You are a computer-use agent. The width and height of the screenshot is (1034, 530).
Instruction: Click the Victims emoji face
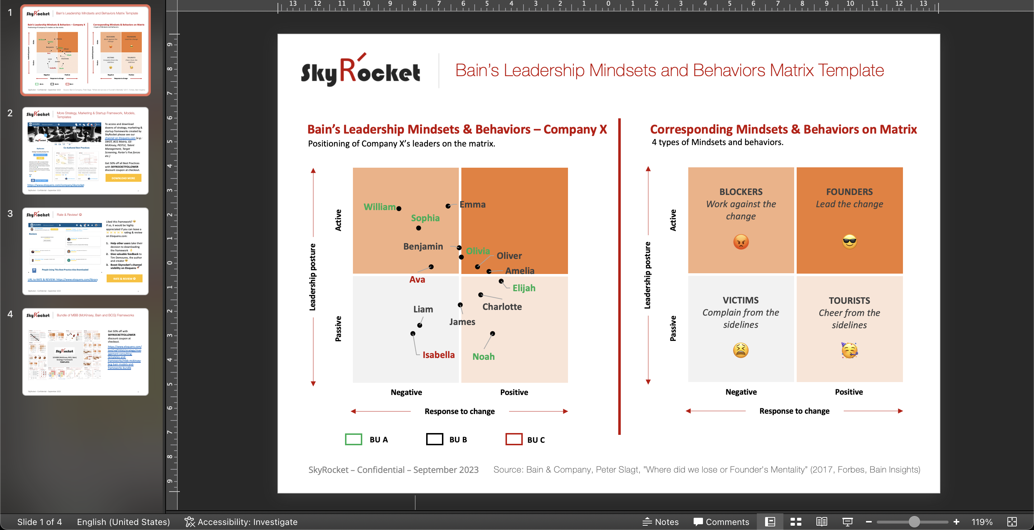point(741,350)
